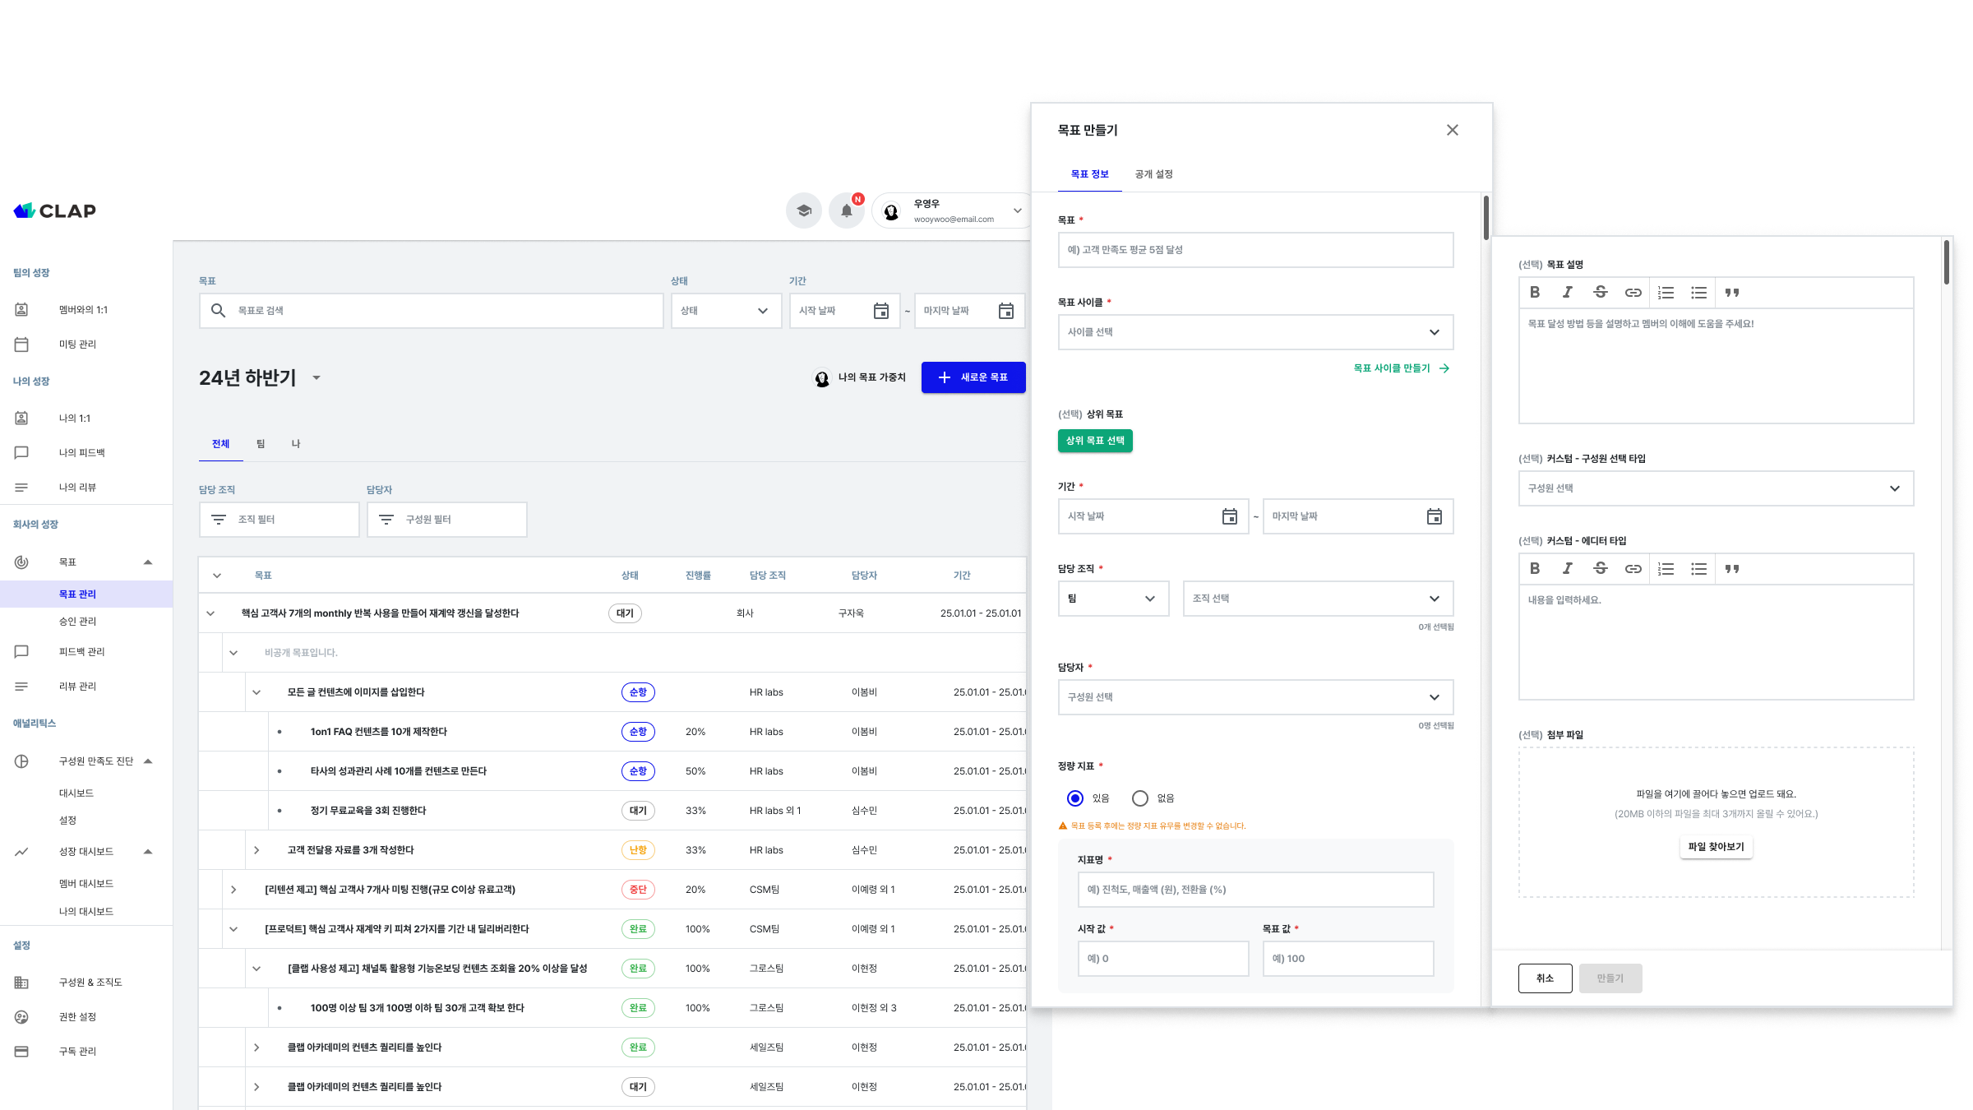Click the search magnifier in 목표로 검색

tap(218, 311)
